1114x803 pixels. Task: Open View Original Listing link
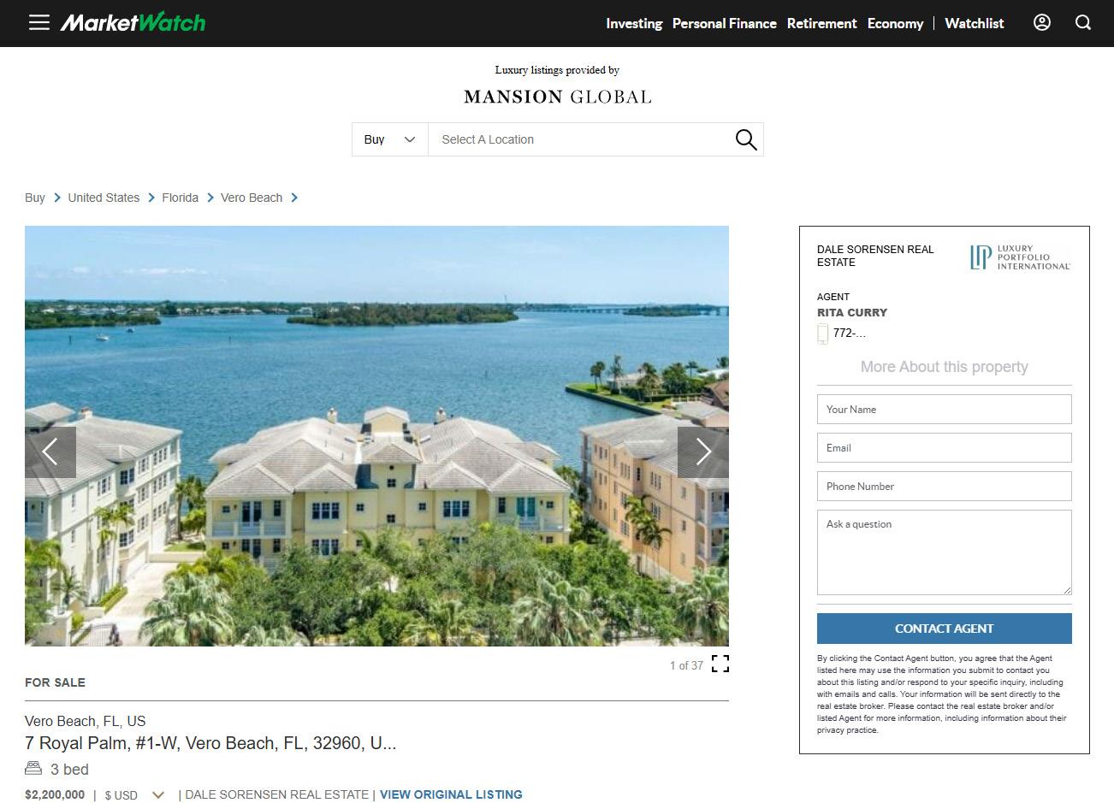(451, 794)
